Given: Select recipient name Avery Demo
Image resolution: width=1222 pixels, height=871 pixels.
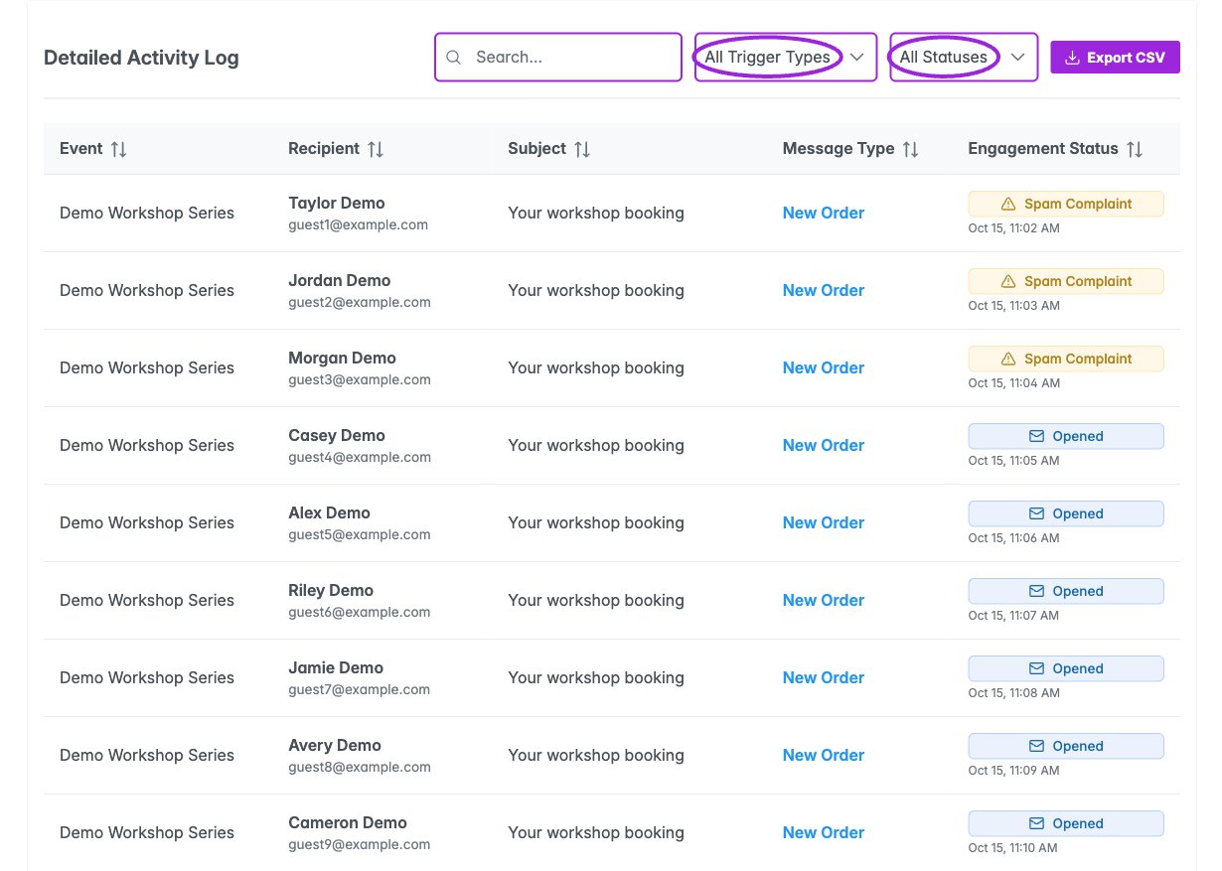Looking at the screenshot, I should coord(335,745).
